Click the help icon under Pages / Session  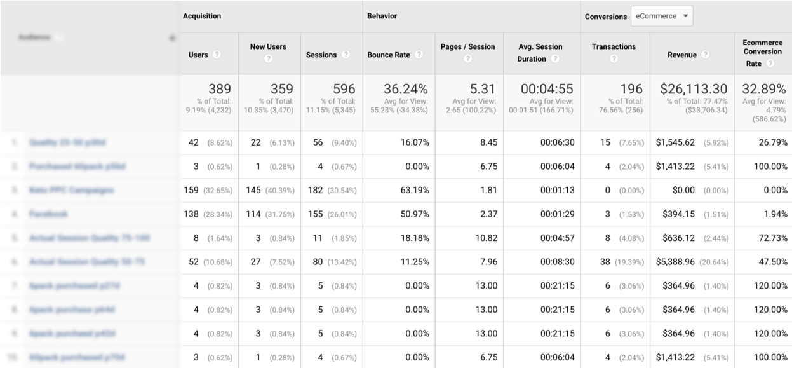467,59
